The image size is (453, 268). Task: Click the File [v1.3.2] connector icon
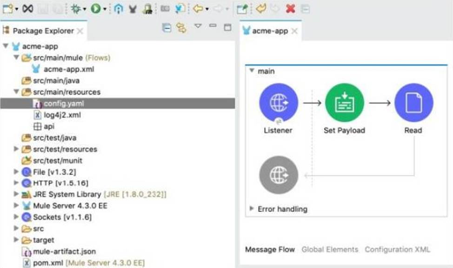pos(27,172)
